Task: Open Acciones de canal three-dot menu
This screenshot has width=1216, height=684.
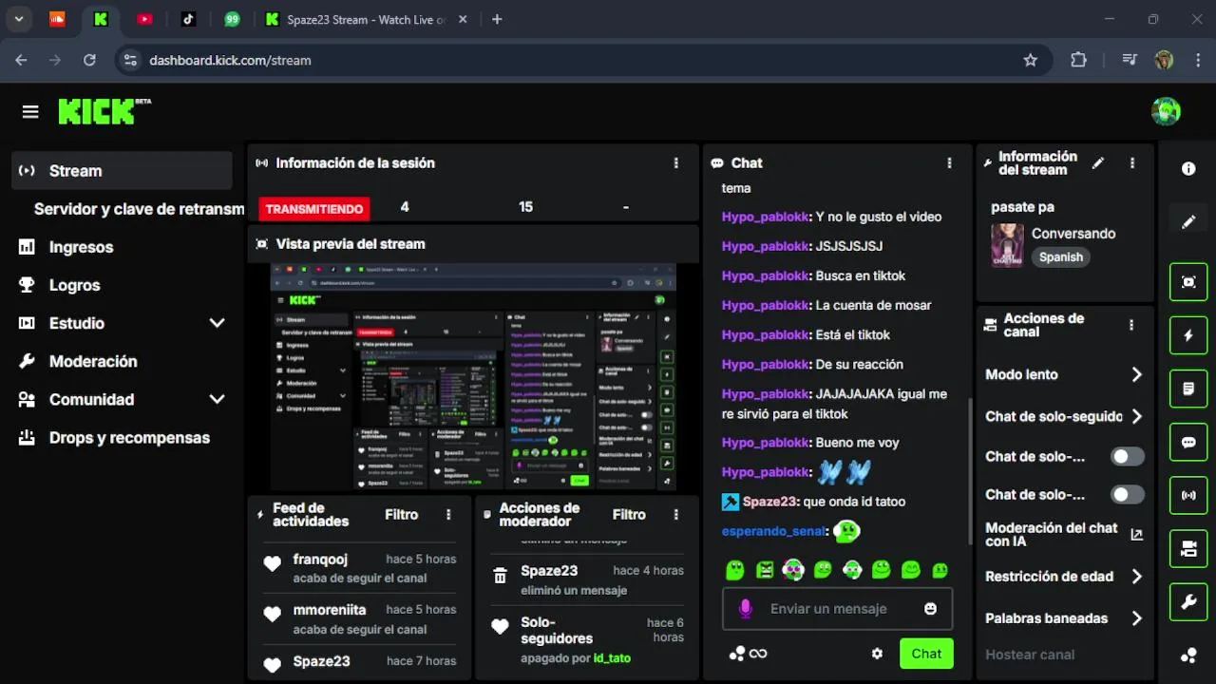Action: (x=1130, y=325)
